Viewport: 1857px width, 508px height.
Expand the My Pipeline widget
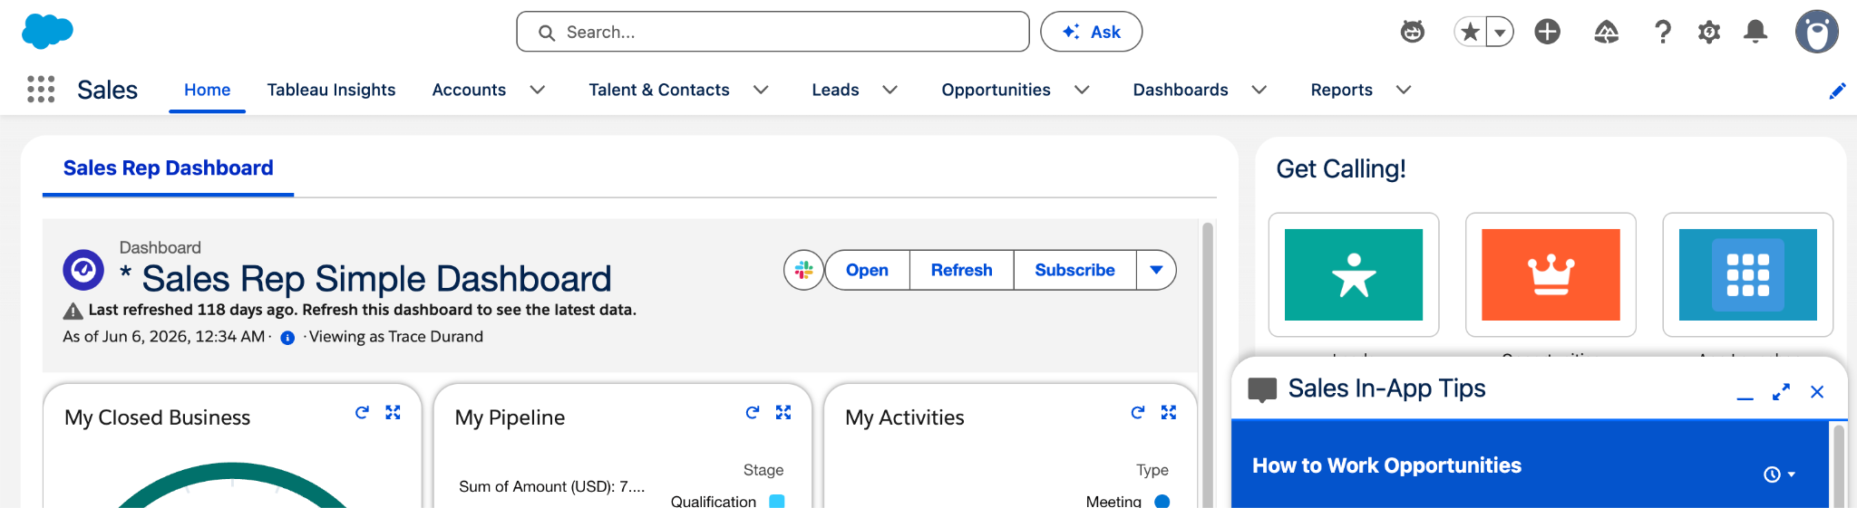[x=783, y=412]
